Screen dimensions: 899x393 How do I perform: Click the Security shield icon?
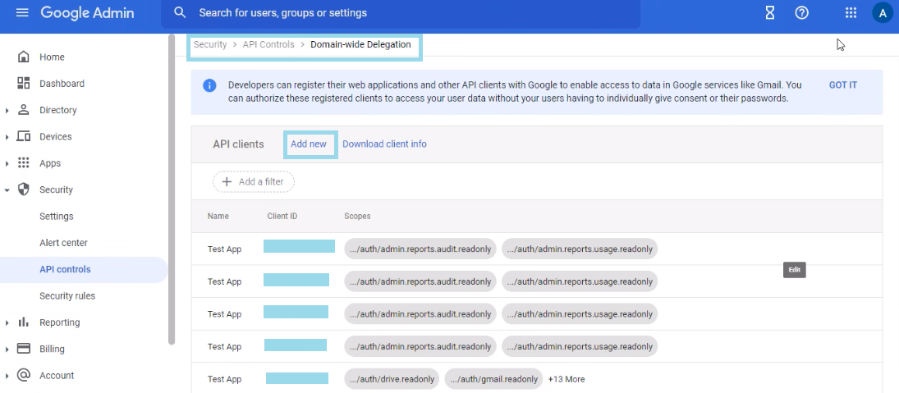tap(24, 190)
